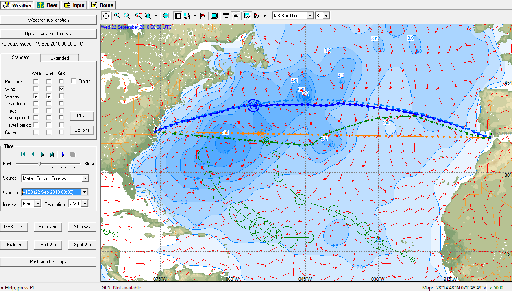Click the Spot Wx button

(x=82, y=245)
